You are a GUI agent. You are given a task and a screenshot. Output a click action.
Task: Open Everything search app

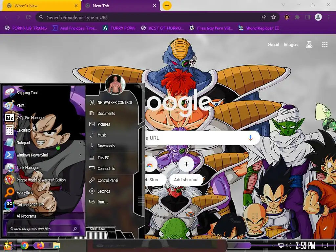pyautogui.click(x=44, y=192)
